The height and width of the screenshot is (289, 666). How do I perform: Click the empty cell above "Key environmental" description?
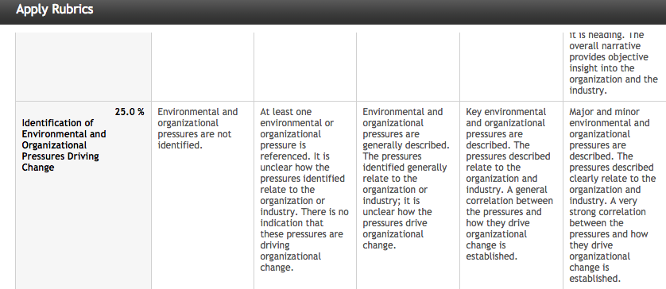[x=511, y=67]
